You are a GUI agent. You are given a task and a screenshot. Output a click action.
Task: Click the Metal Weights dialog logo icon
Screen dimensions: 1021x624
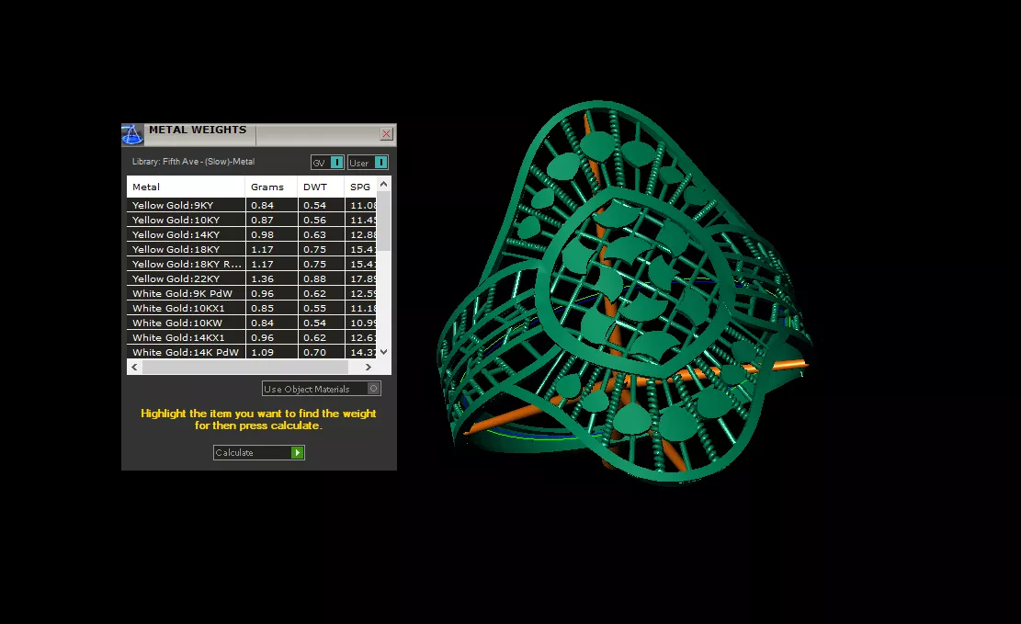[132, 134]
